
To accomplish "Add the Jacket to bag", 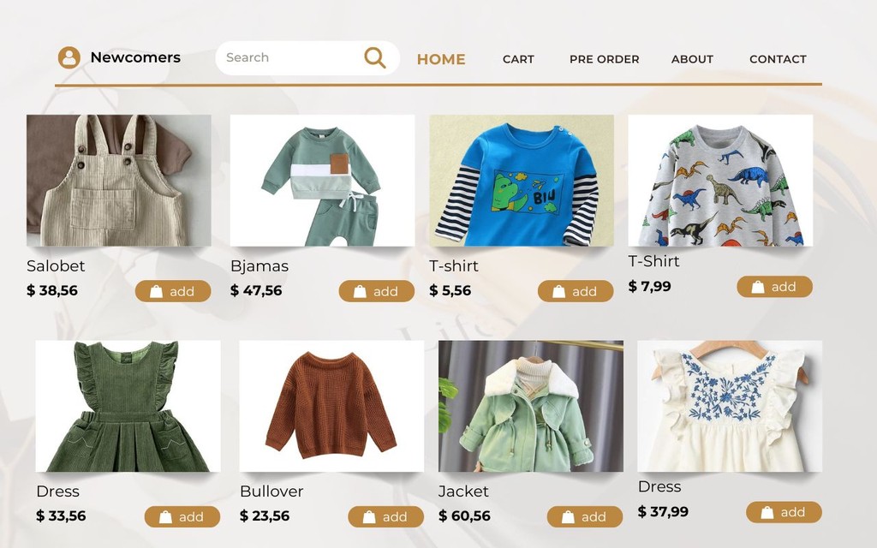I will (x=584, y=516).
